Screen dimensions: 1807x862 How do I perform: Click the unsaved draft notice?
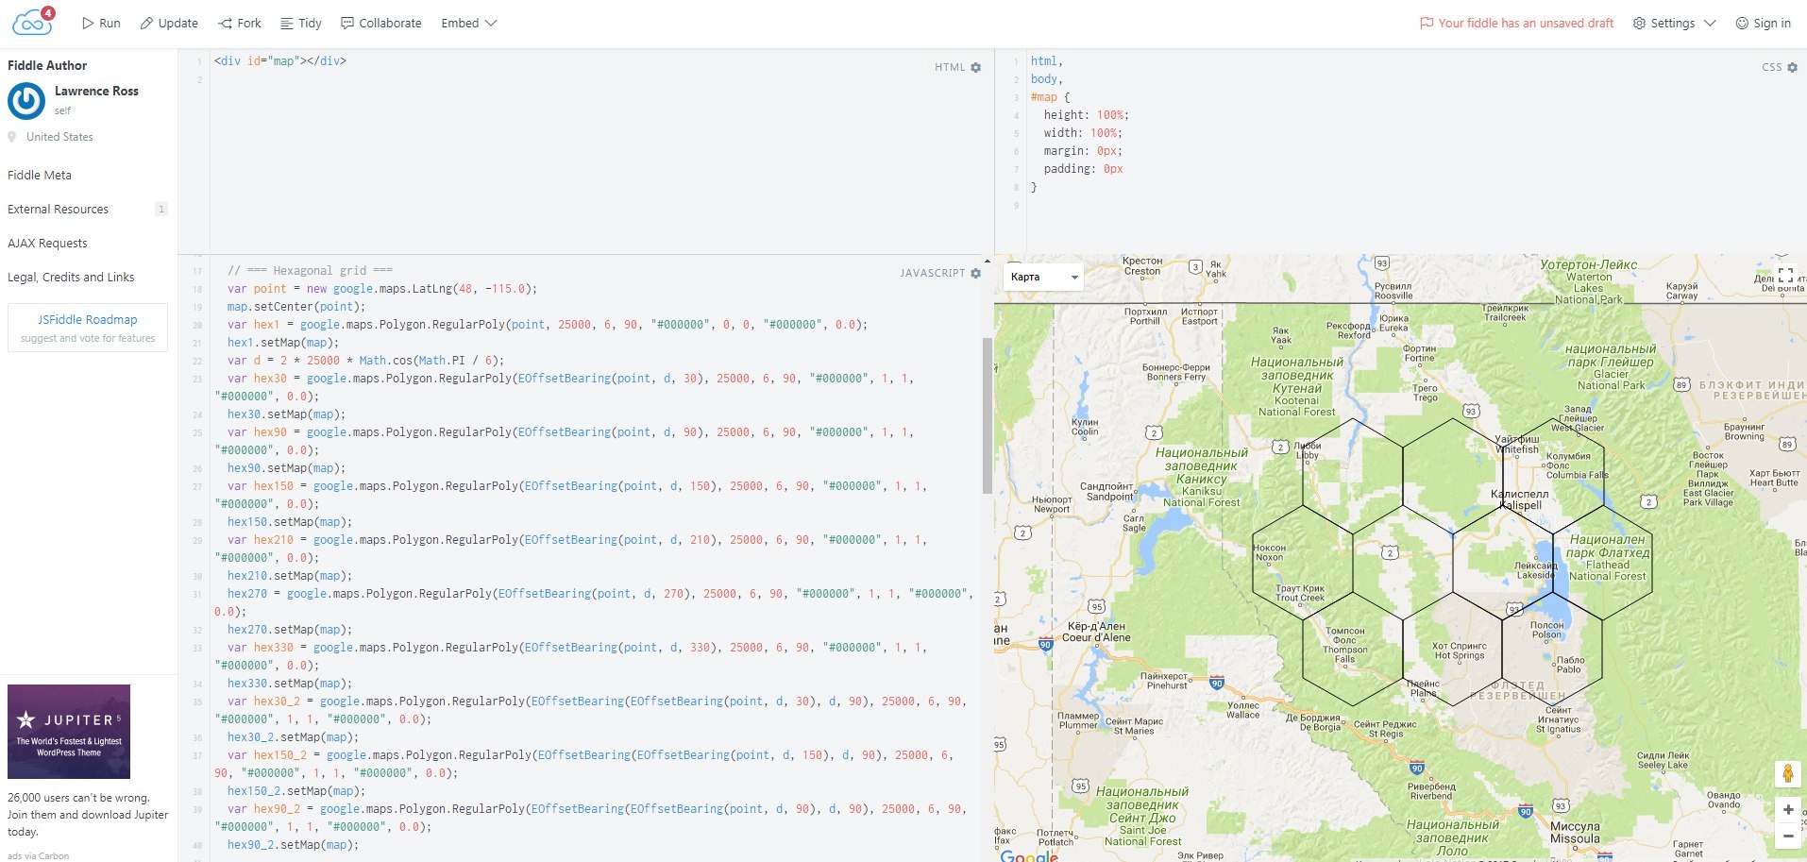tap(1517, 23)
